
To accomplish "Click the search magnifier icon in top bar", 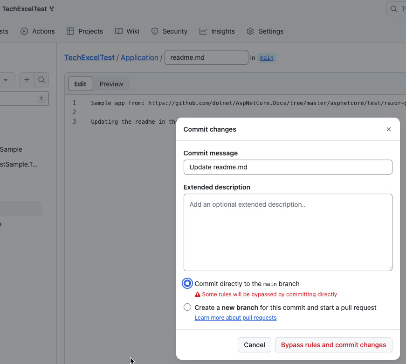I will pyautogui.click(x=394, y=9).
